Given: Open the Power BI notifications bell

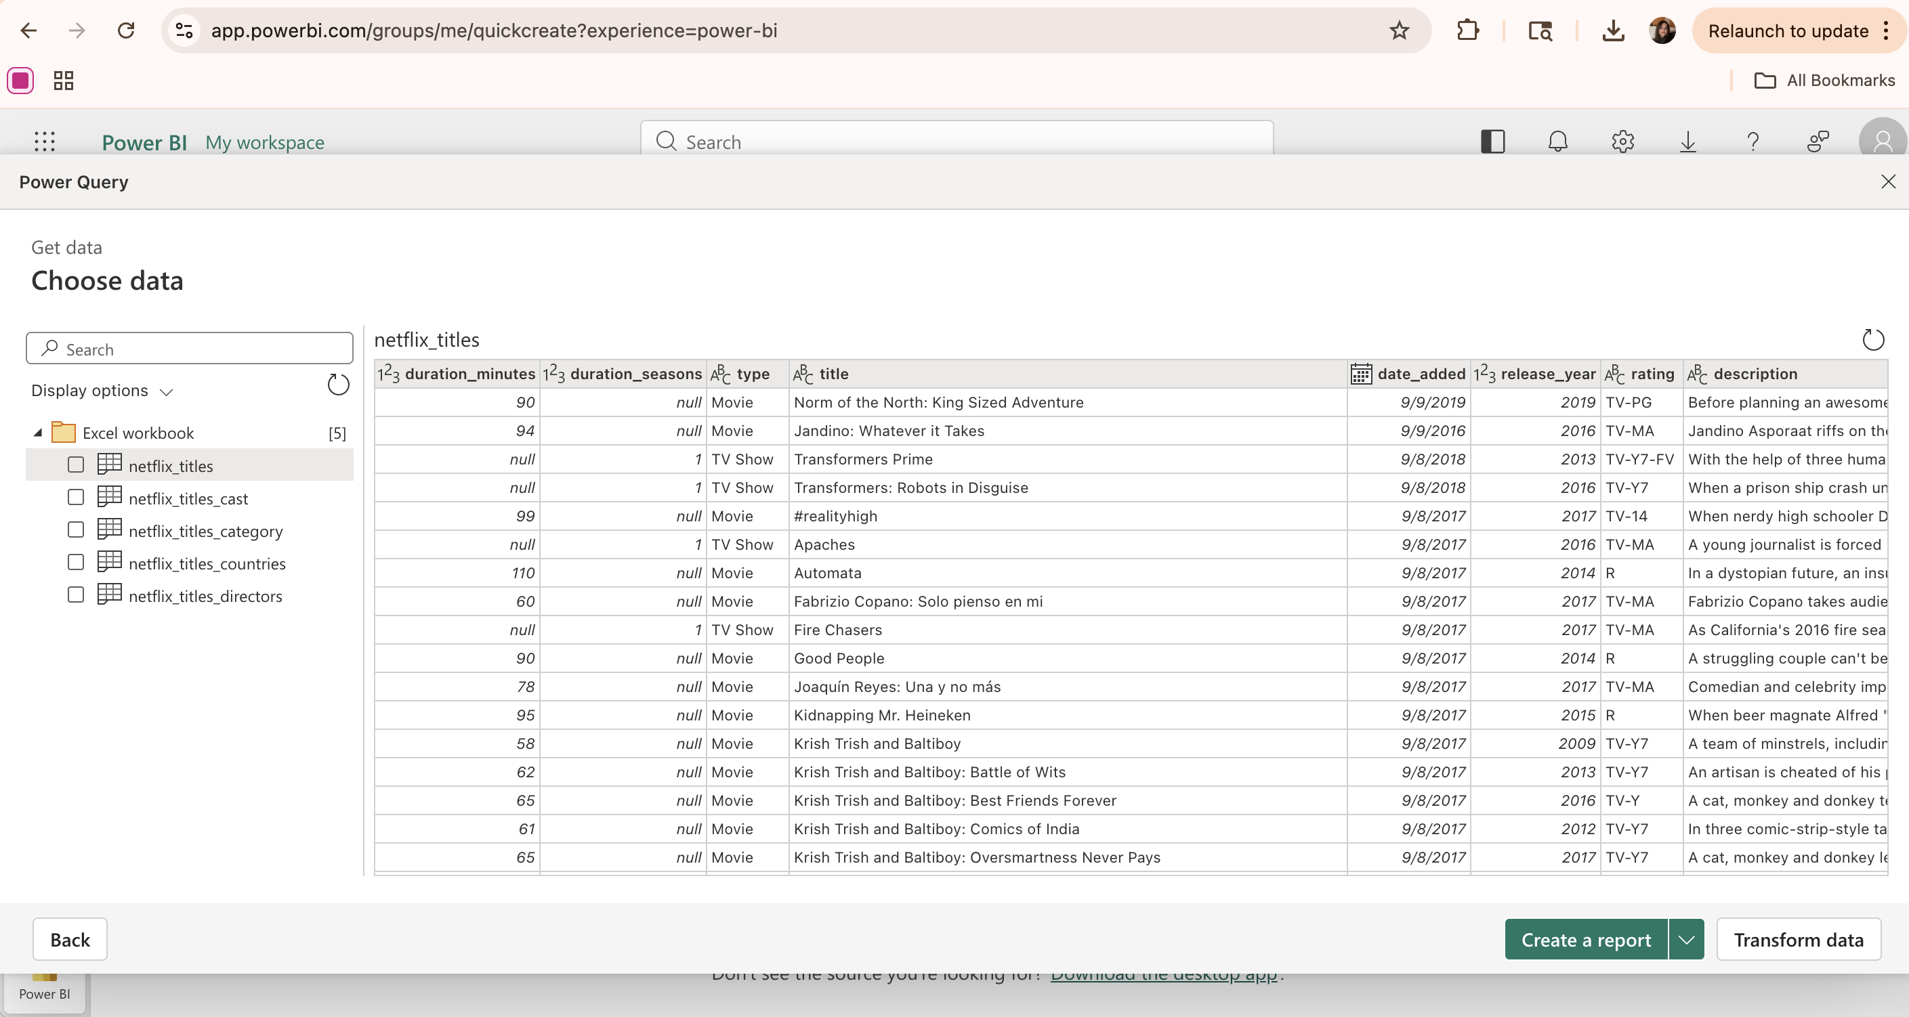Looking at the screenshot, I should pyautogui.click(x=1557, y=142).
